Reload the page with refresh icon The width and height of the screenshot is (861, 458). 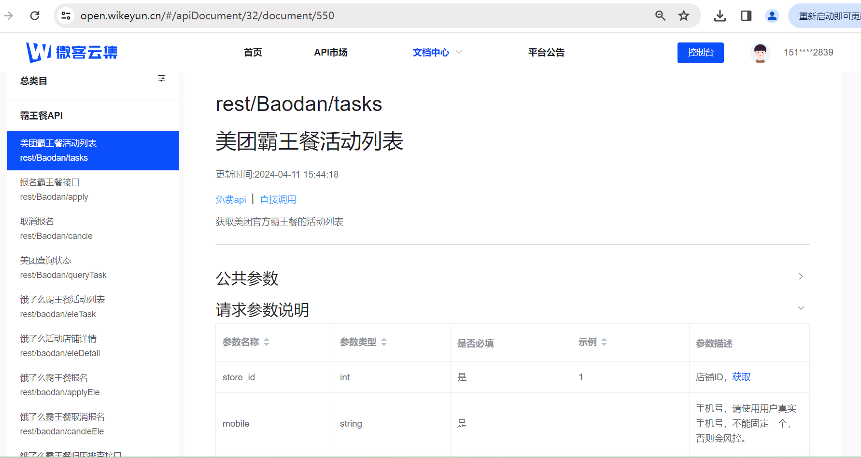[35, 16]
